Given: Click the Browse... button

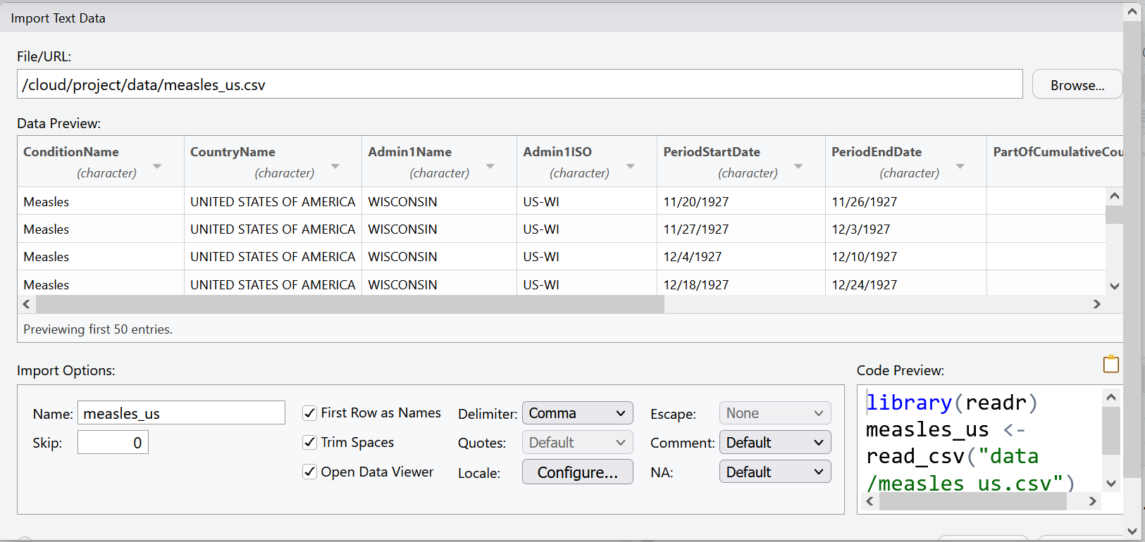Looking at the screenshot, I should tap(1077, 85).
